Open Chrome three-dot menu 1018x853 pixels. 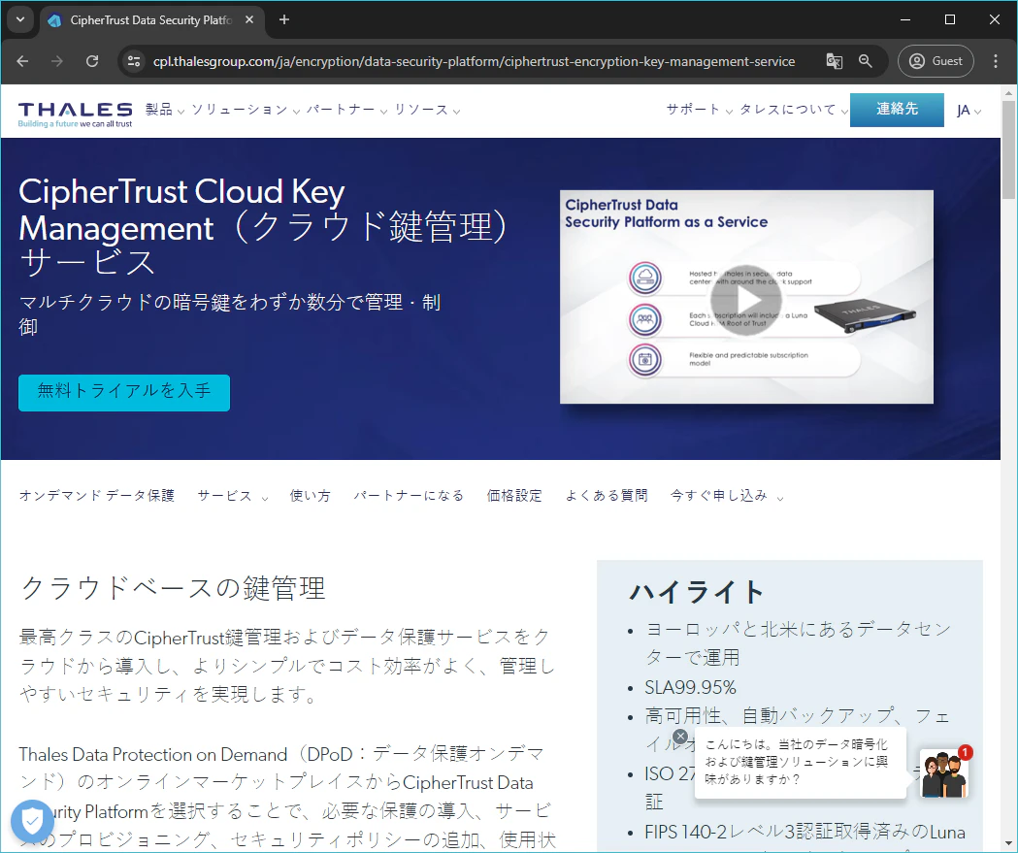tap(996, 61)
